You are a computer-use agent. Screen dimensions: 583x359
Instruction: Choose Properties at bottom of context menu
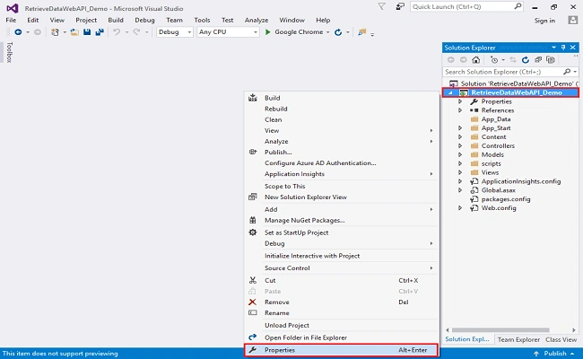pos(342,350)
